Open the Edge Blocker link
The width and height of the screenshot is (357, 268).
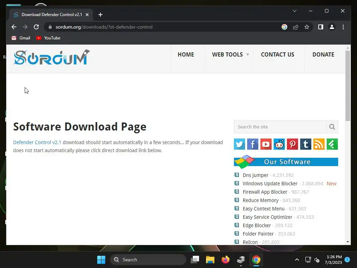(x=257, y=226)
